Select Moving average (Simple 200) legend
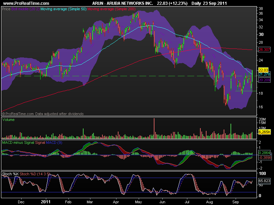274x205 pixels. coord(111,9)
